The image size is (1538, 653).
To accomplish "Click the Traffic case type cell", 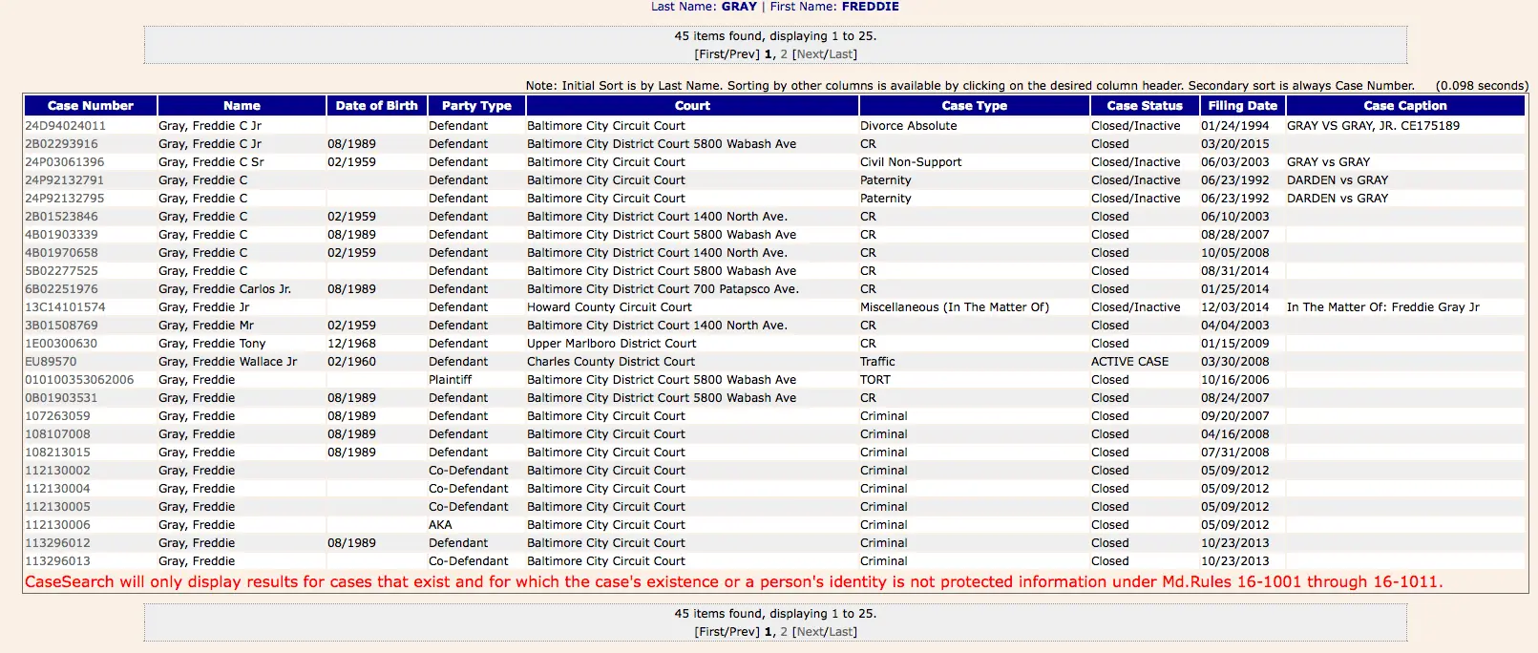I will 877,362.
